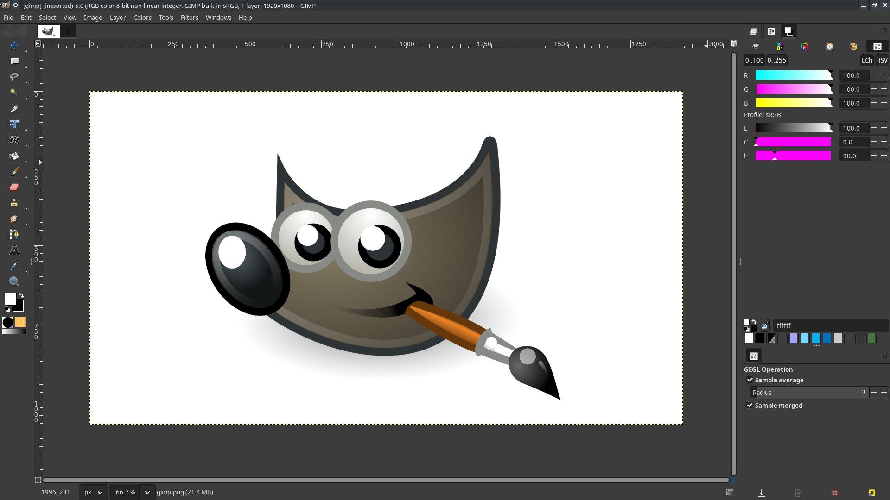Viewport: 890px width, 500px height.
Task: Choose the GIMP color selector (Wilber icon)
Action: click(x=756, y=46)
